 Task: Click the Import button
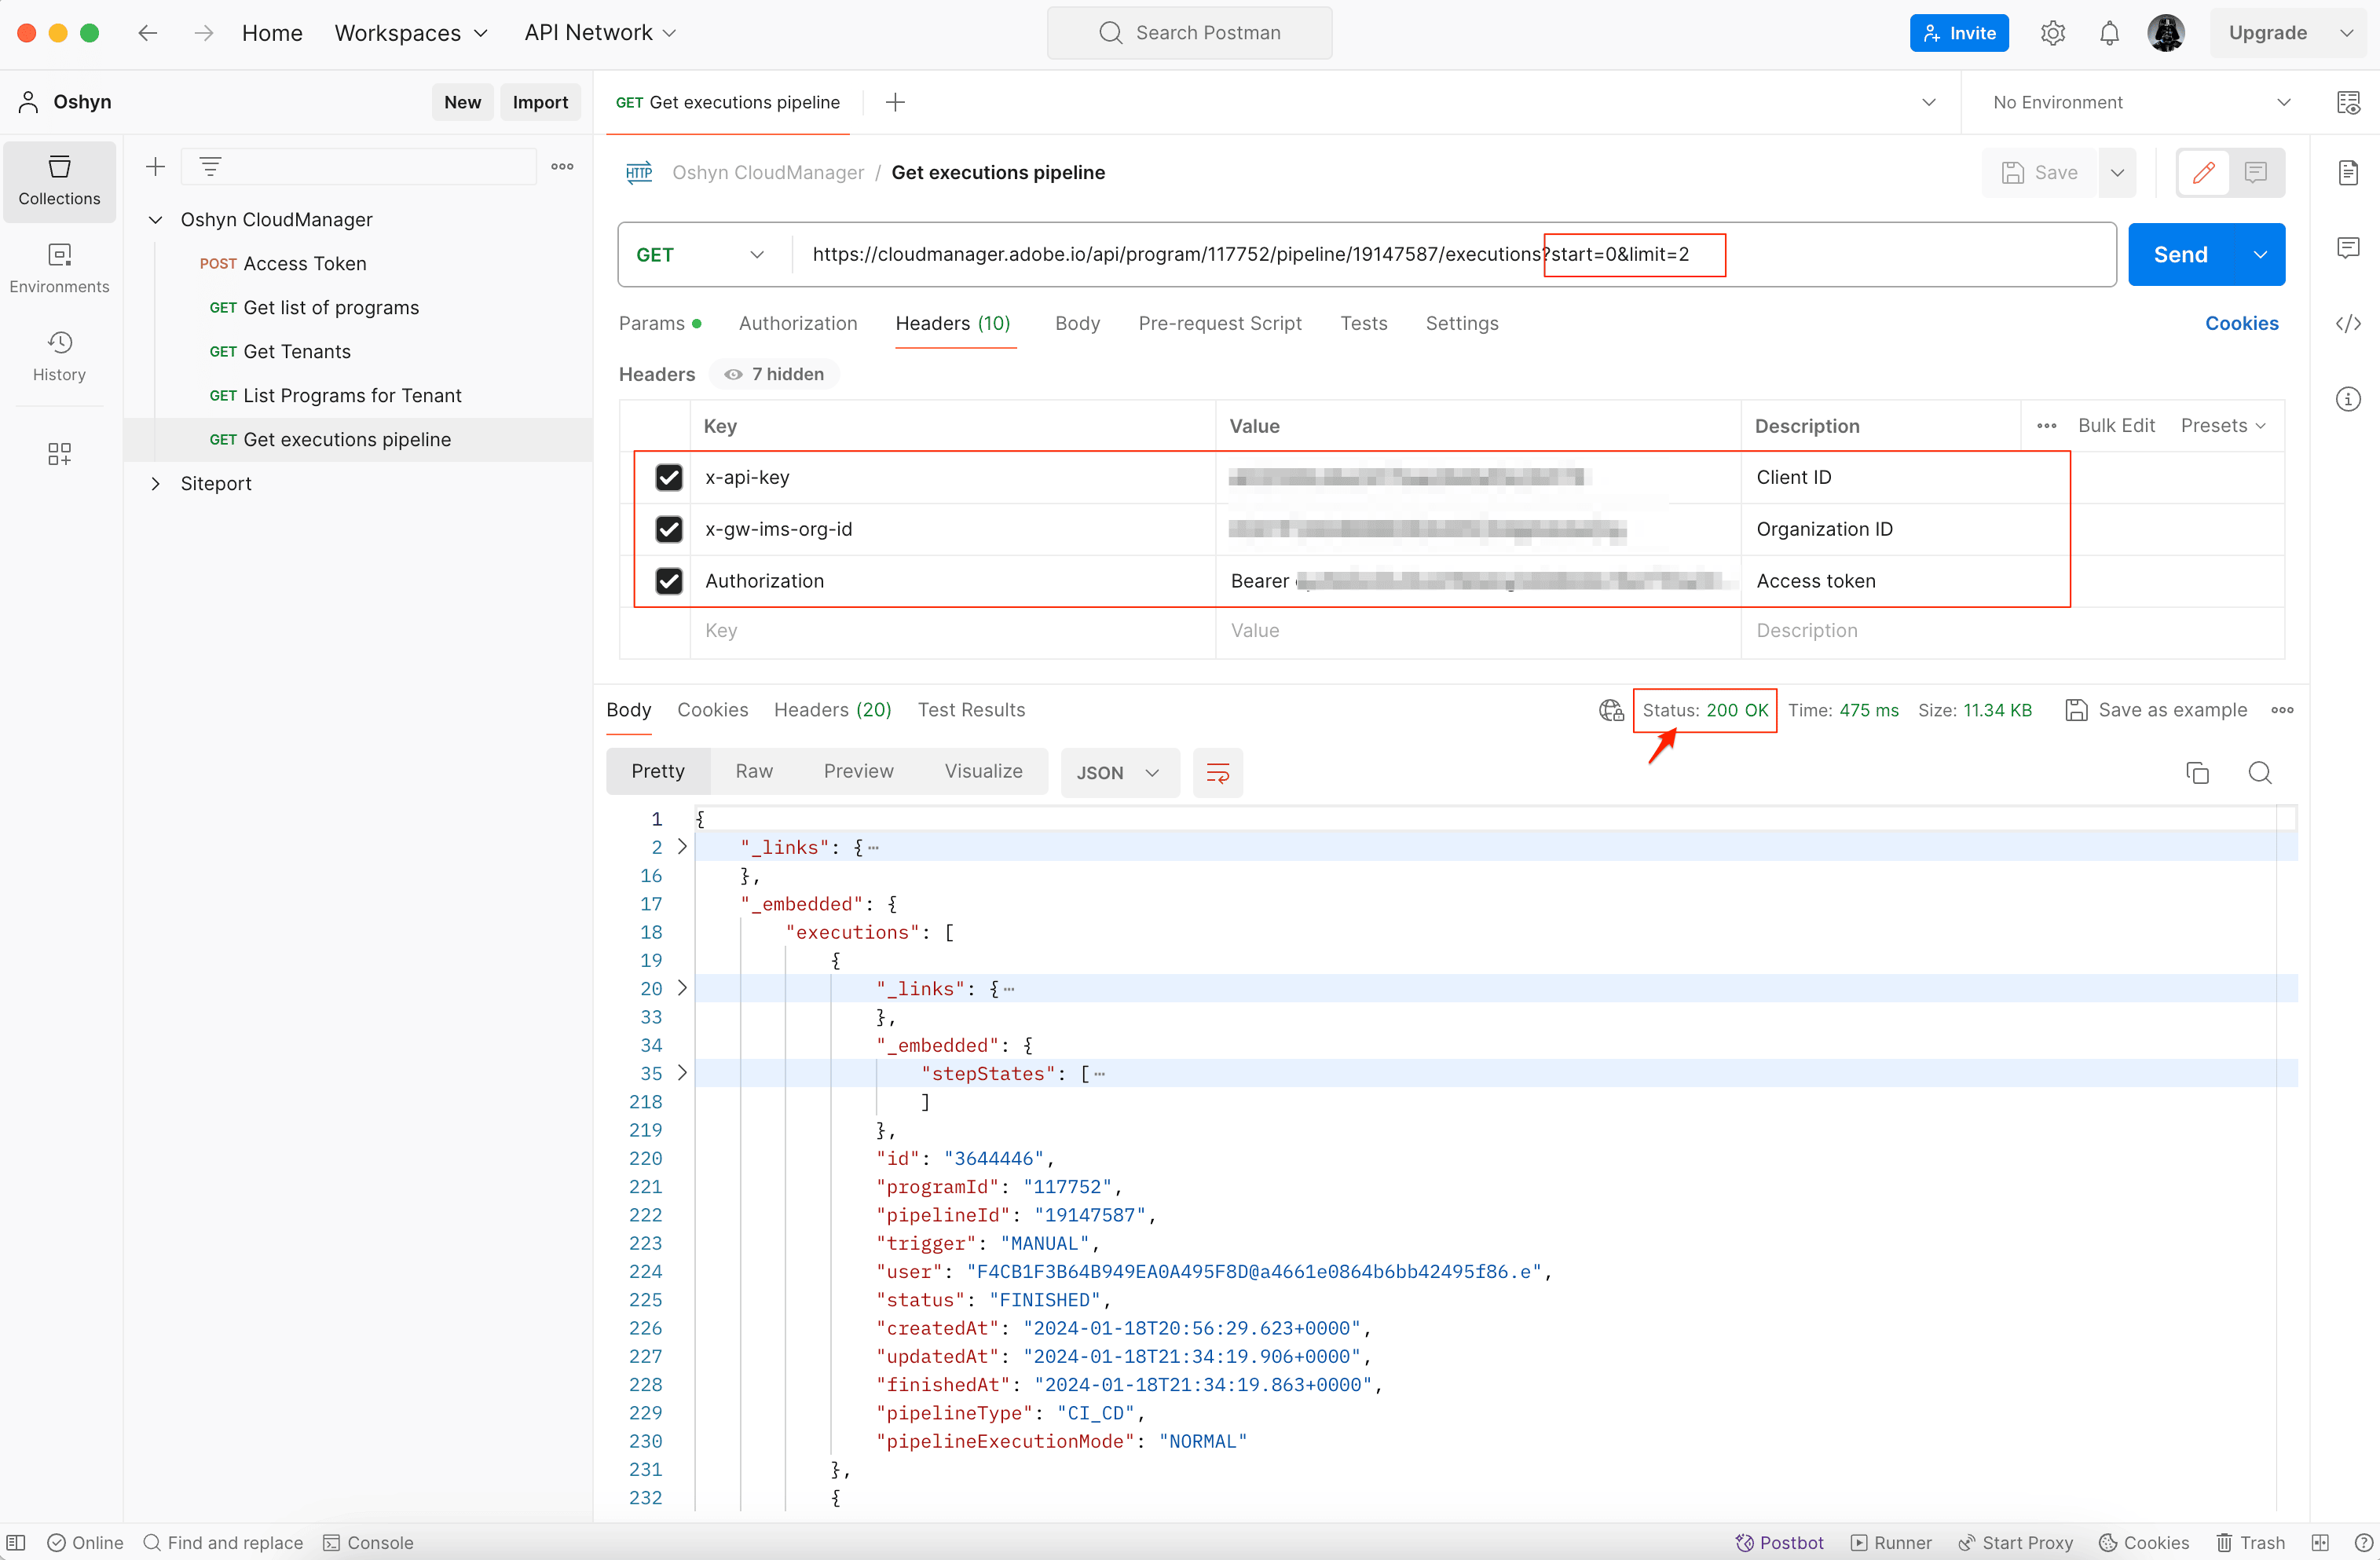point(540,102)
